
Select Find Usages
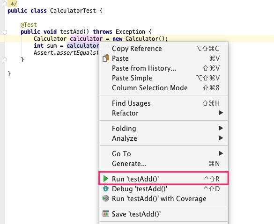pyautogui.click(x=163, y=103)
